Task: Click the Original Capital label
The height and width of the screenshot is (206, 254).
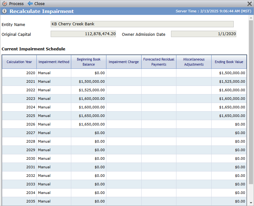Action: (16, 34)
